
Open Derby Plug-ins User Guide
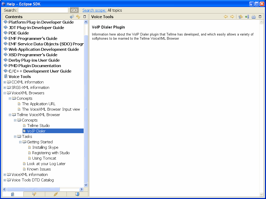click(x=34, y=60)
